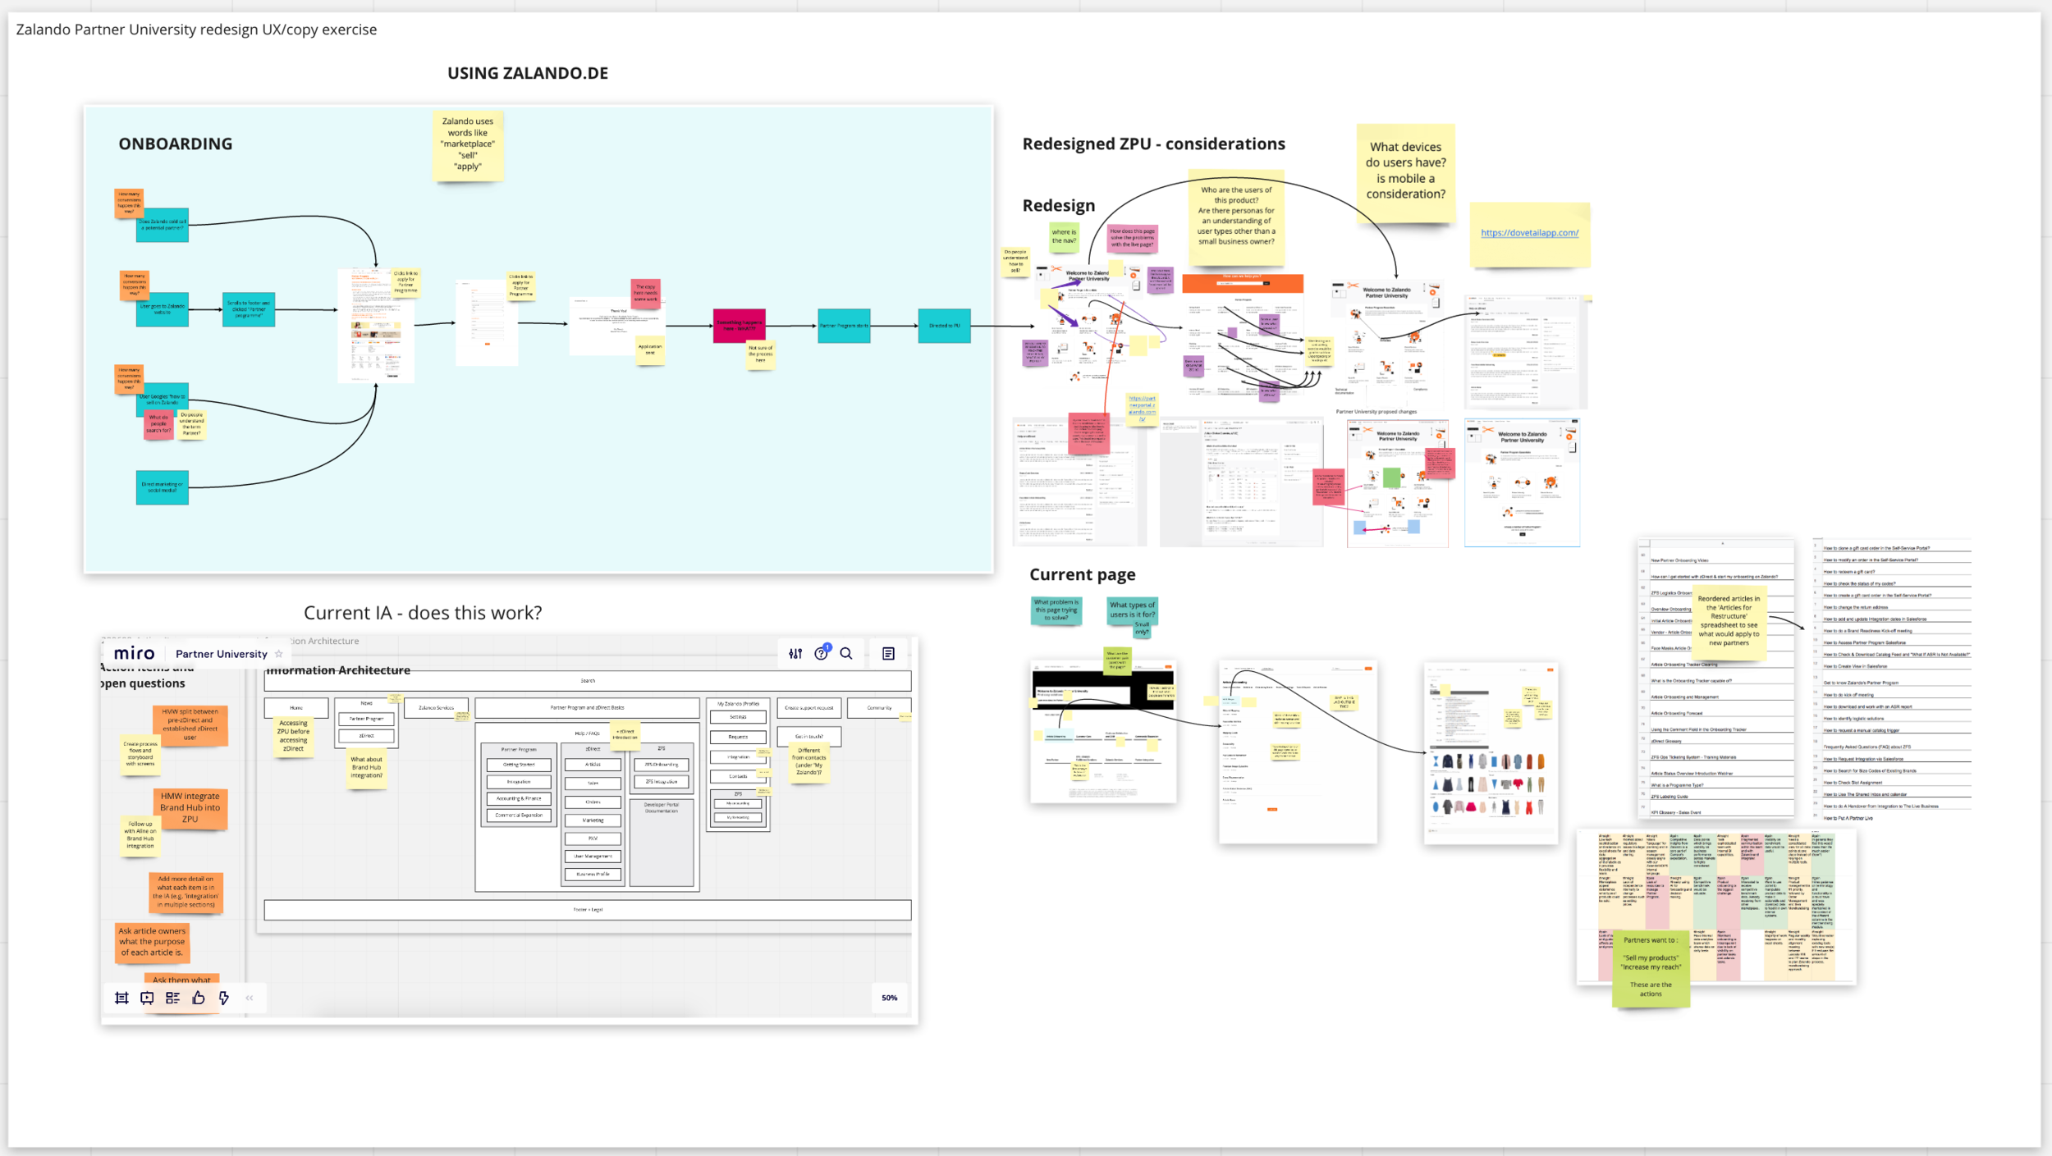The width and height of the screenshot is (2052, 1156).
Task: Select 'Ask article owners what the purpose' sticky
Action: point(152,942)
